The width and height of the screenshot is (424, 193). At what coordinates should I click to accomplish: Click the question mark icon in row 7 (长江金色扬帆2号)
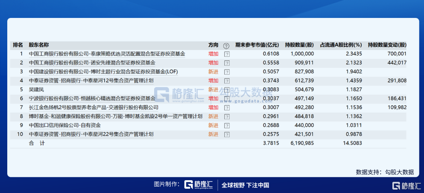point(227,108)
